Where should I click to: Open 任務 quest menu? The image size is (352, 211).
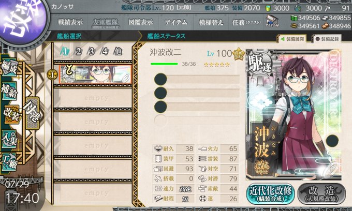click(246, 22)
